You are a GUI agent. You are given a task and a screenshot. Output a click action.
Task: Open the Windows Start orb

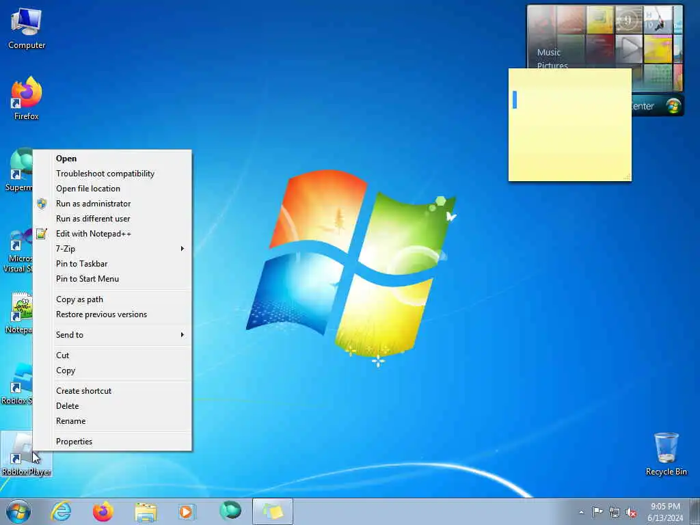[x=18, y=511]
